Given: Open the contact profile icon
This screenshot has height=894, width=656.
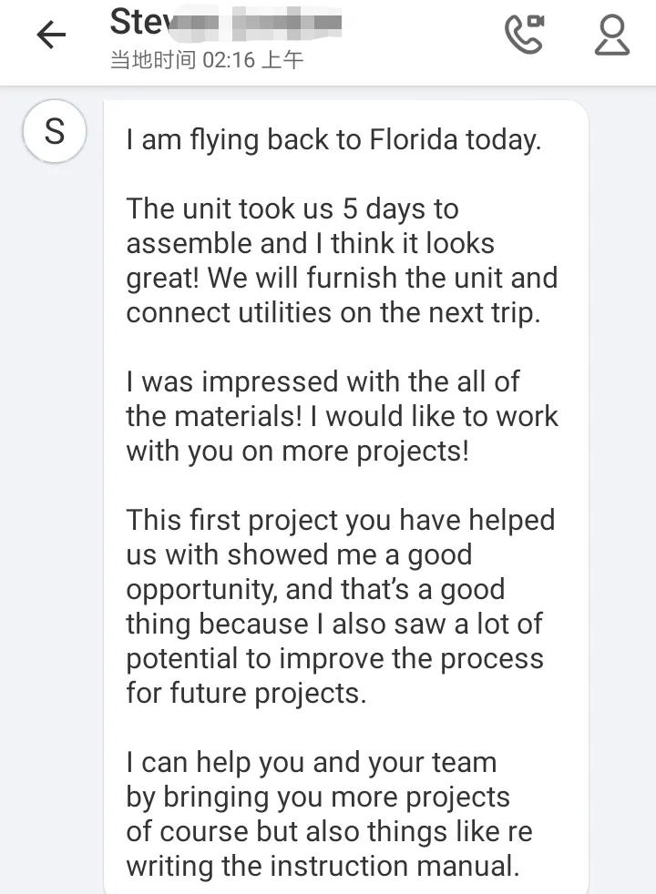Looking at the screenshot, I should coord(611,36).
